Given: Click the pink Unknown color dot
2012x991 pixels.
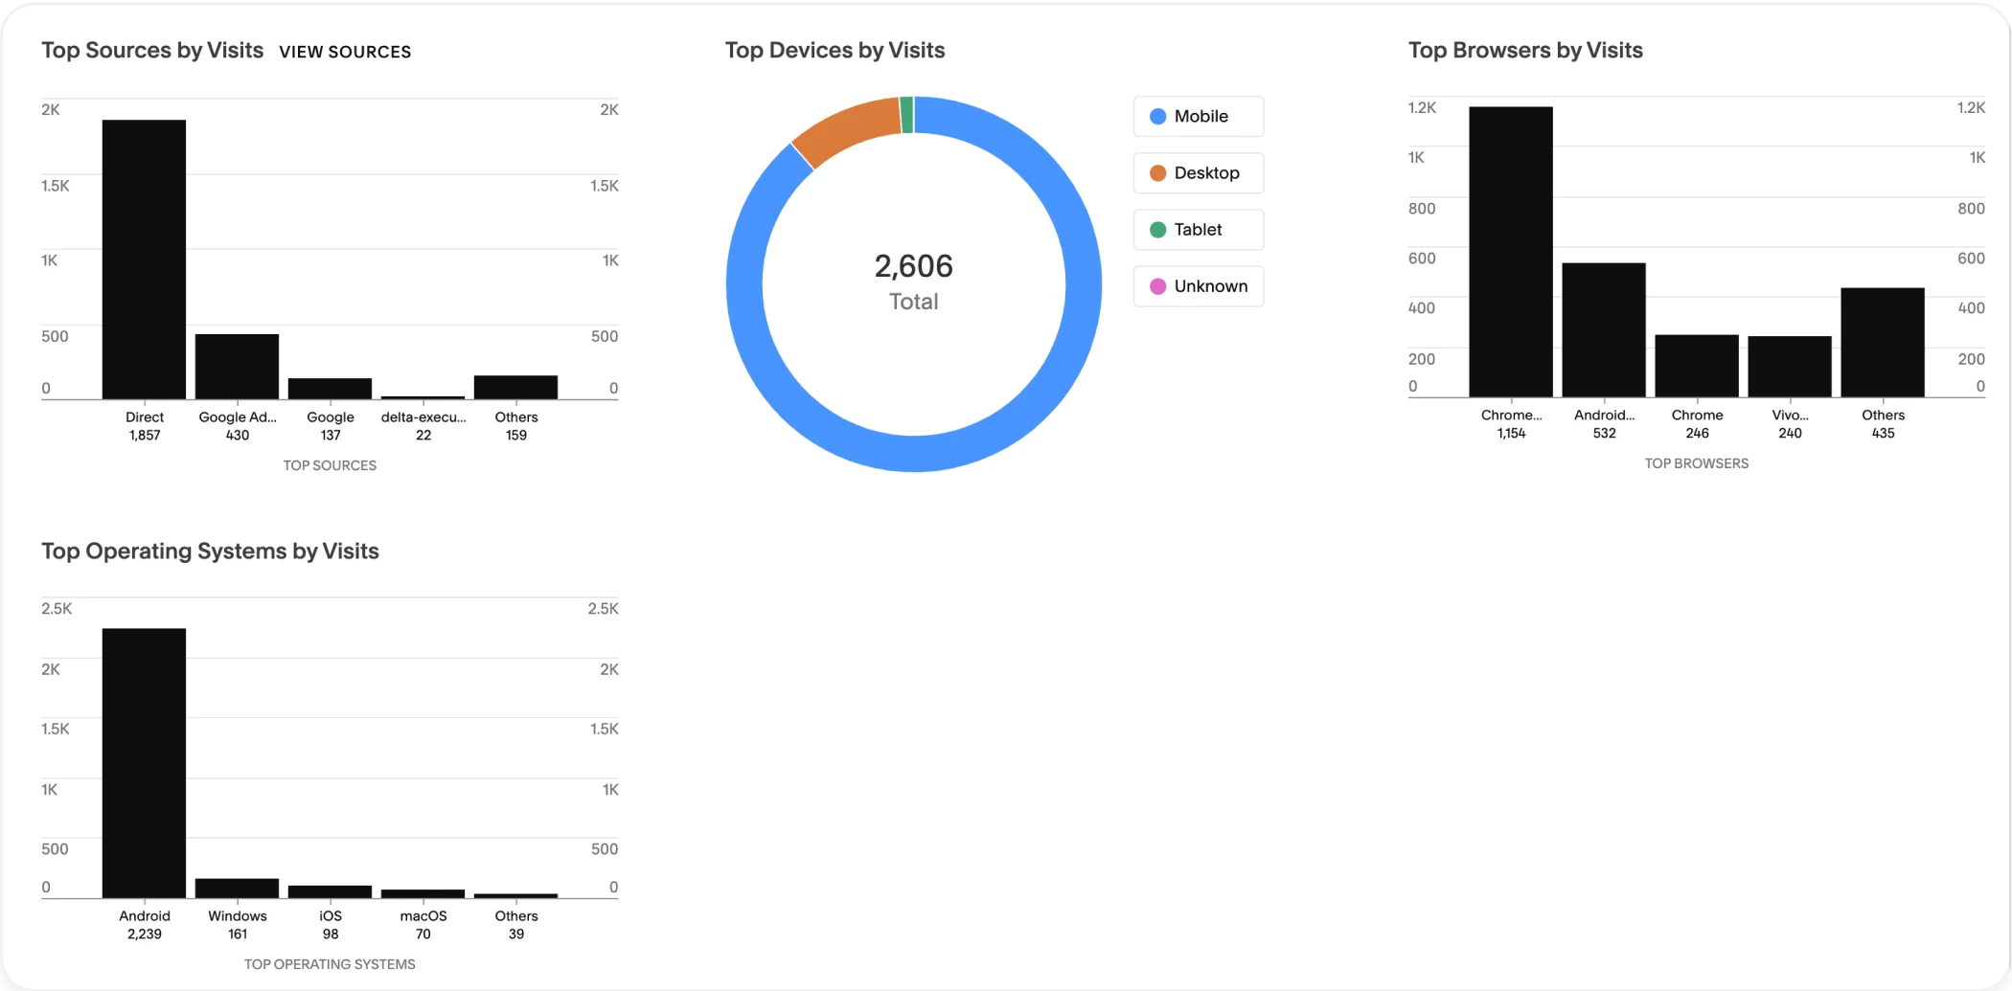Looking at the screenshot, I should coord(1157,285).
